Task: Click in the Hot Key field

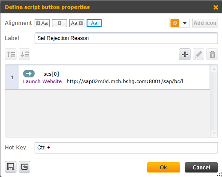Action: pyautogui.click(x=126, y=148)
